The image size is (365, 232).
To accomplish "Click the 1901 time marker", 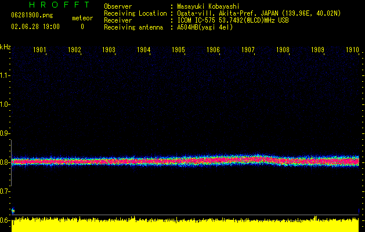I will (x=40, y=50).
